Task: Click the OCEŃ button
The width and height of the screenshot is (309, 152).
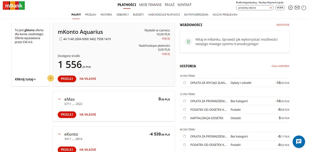Action: point(280,8)
